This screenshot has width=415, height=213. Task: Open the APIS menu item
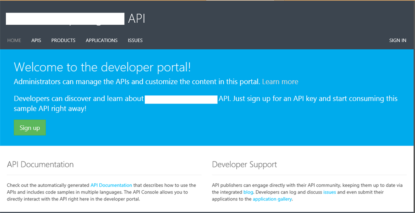tap(36, 41)
